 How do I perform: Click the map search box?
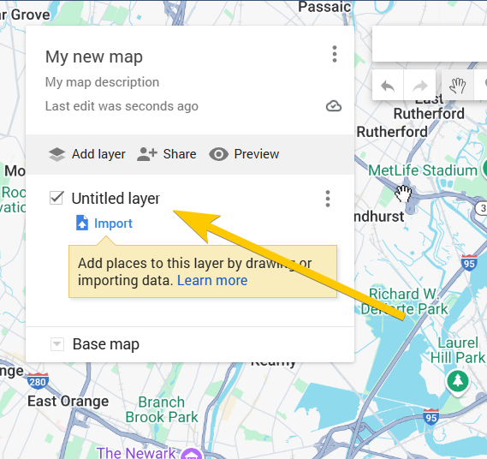430,44
